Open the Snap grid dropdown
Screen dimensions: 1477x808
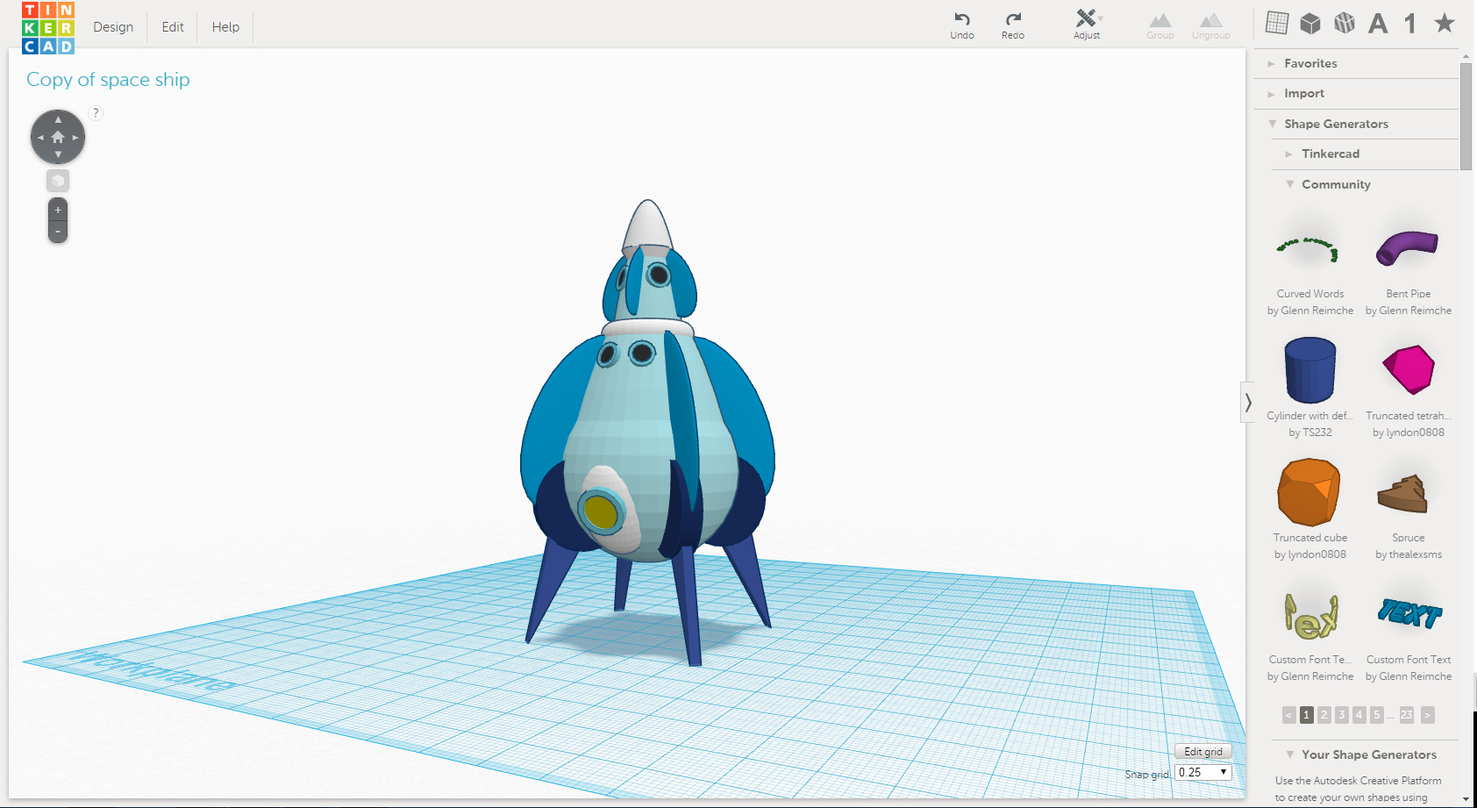pos(1203,772)
